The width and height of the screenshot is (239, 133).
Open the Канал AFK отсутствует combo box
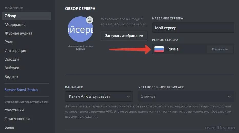pyautogui.click(x=99, y=96)
